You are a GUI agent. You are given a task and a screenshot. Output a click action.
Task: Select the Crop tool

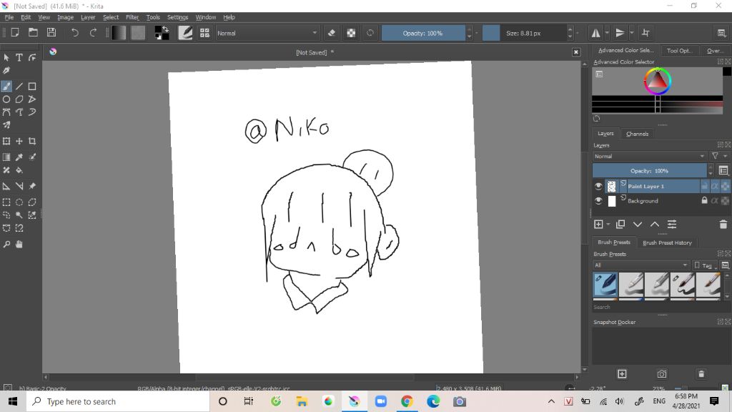(x=31, y=141)
